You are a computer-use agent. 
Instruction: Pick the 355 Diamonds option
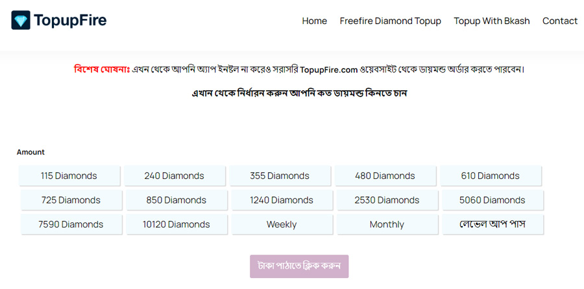click(x=280, y=176)
